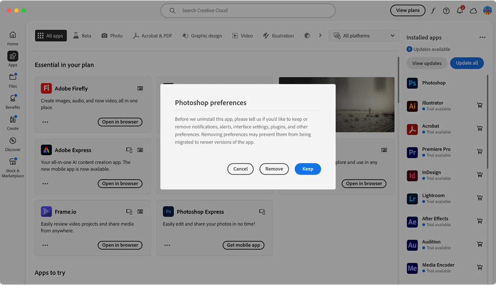Screen dimensions: 496x285
Task: Click the After Effects app icon
Action: click(412, 222)
